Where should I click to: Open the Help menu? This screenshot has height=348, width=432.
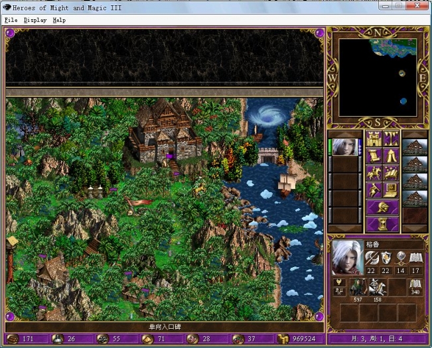click(59, 20)
